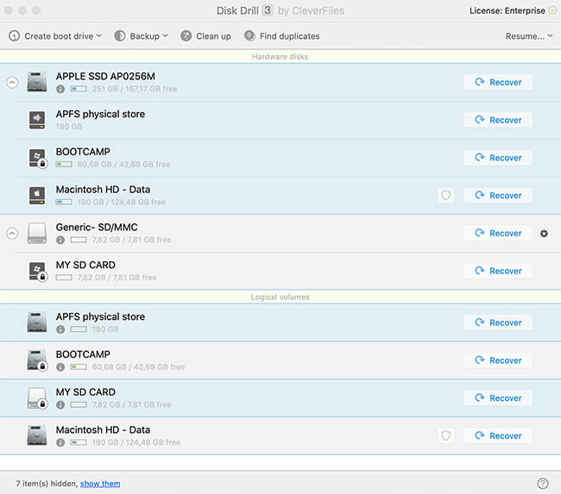Image resolution: width=561 pixels, height=494 pixels.
Task: Show info for APPLE SSD AP0256M
Action: (60, 89)
